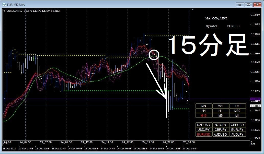
Task: Select the highlighted EURUSD symbol button
Action: (203, 135)
